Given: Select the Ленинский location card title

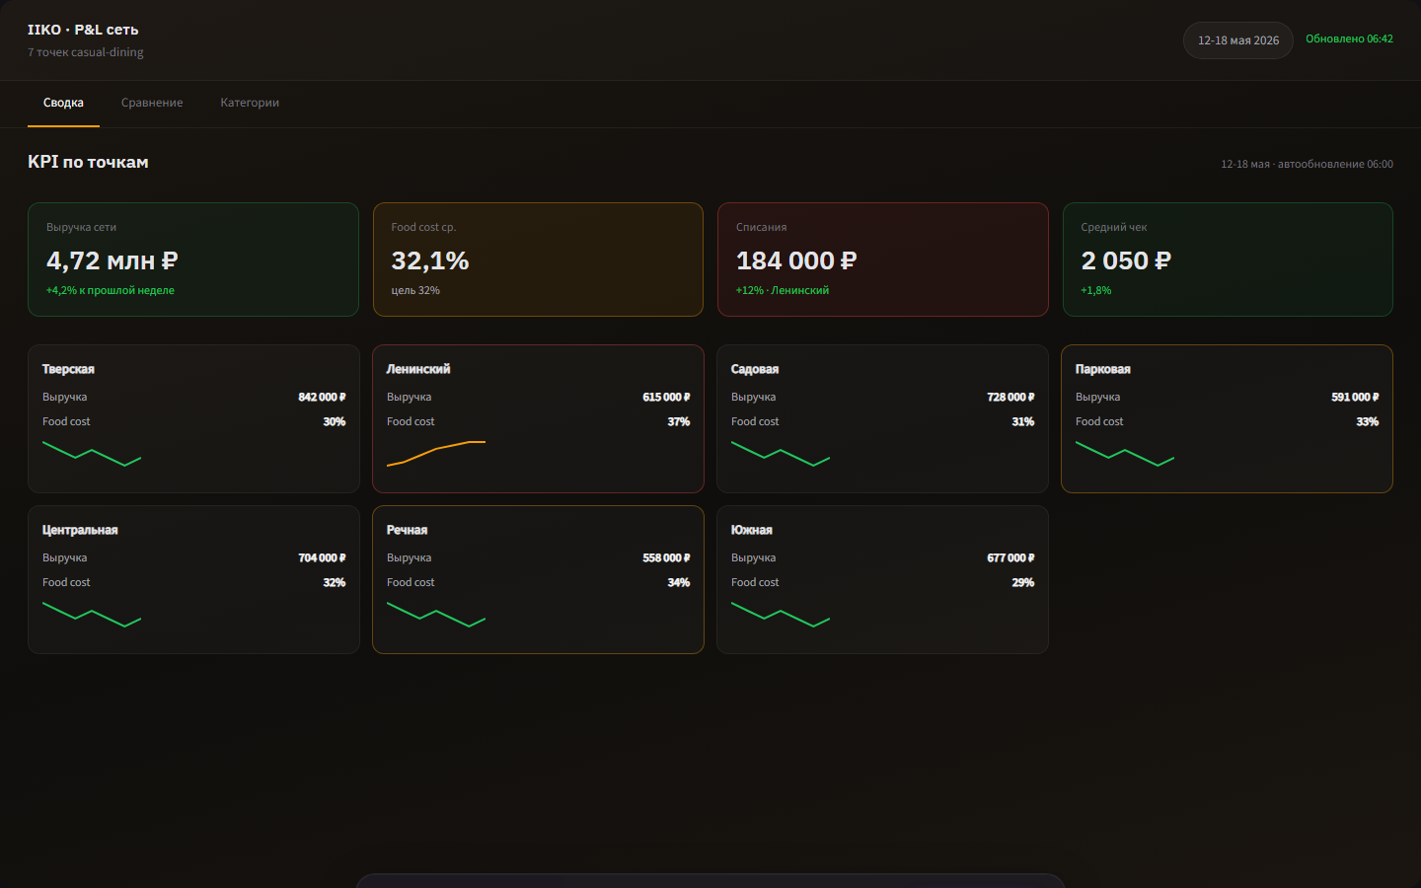Looking at the screenshot, I should point(418,369).
